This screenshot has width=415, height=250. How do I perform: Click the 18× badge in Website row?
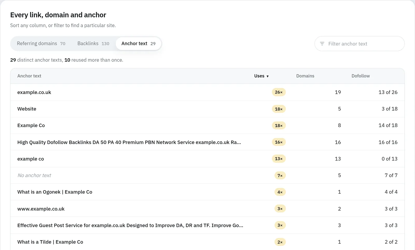click(279, 109)
